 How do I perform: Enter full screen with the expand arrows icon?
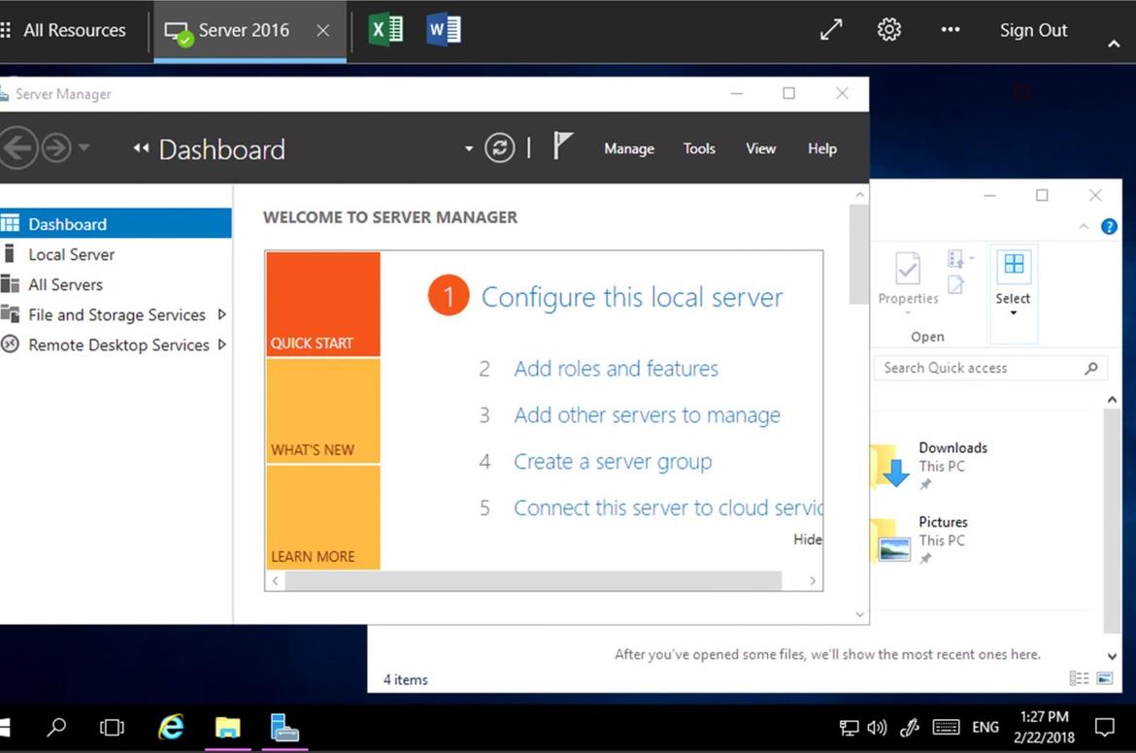click(831, 30)
